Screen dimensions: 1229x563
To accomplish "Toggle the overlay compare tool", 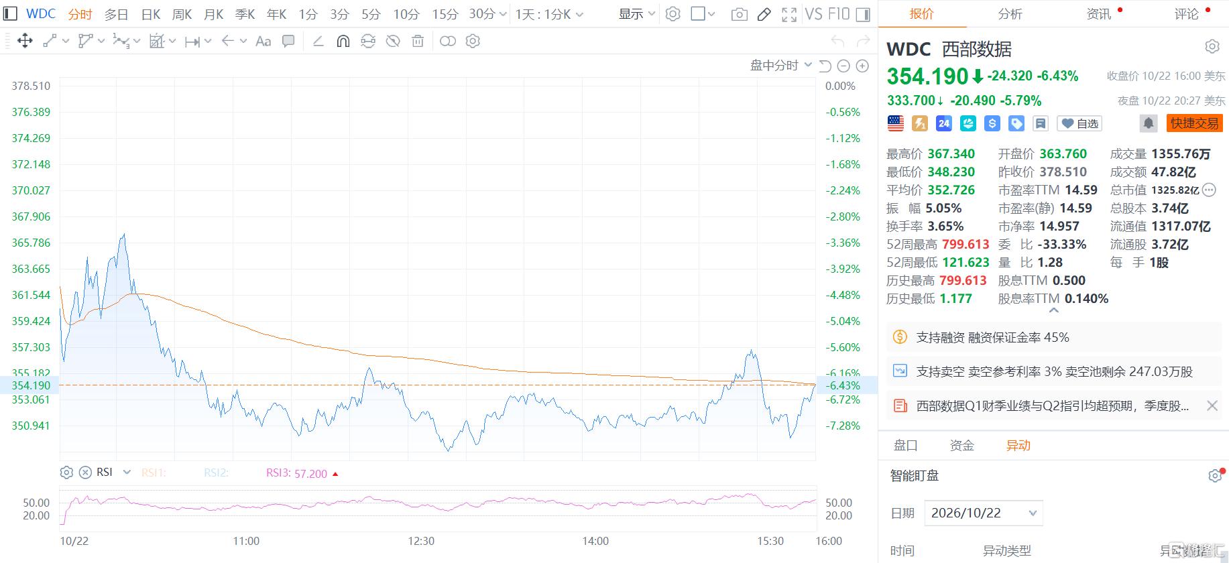I will [447, 41].
